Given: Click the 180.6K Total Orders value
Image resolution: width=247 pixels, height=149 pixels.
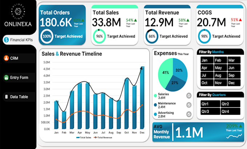Looking at the screenshot, I should (56, 22).
